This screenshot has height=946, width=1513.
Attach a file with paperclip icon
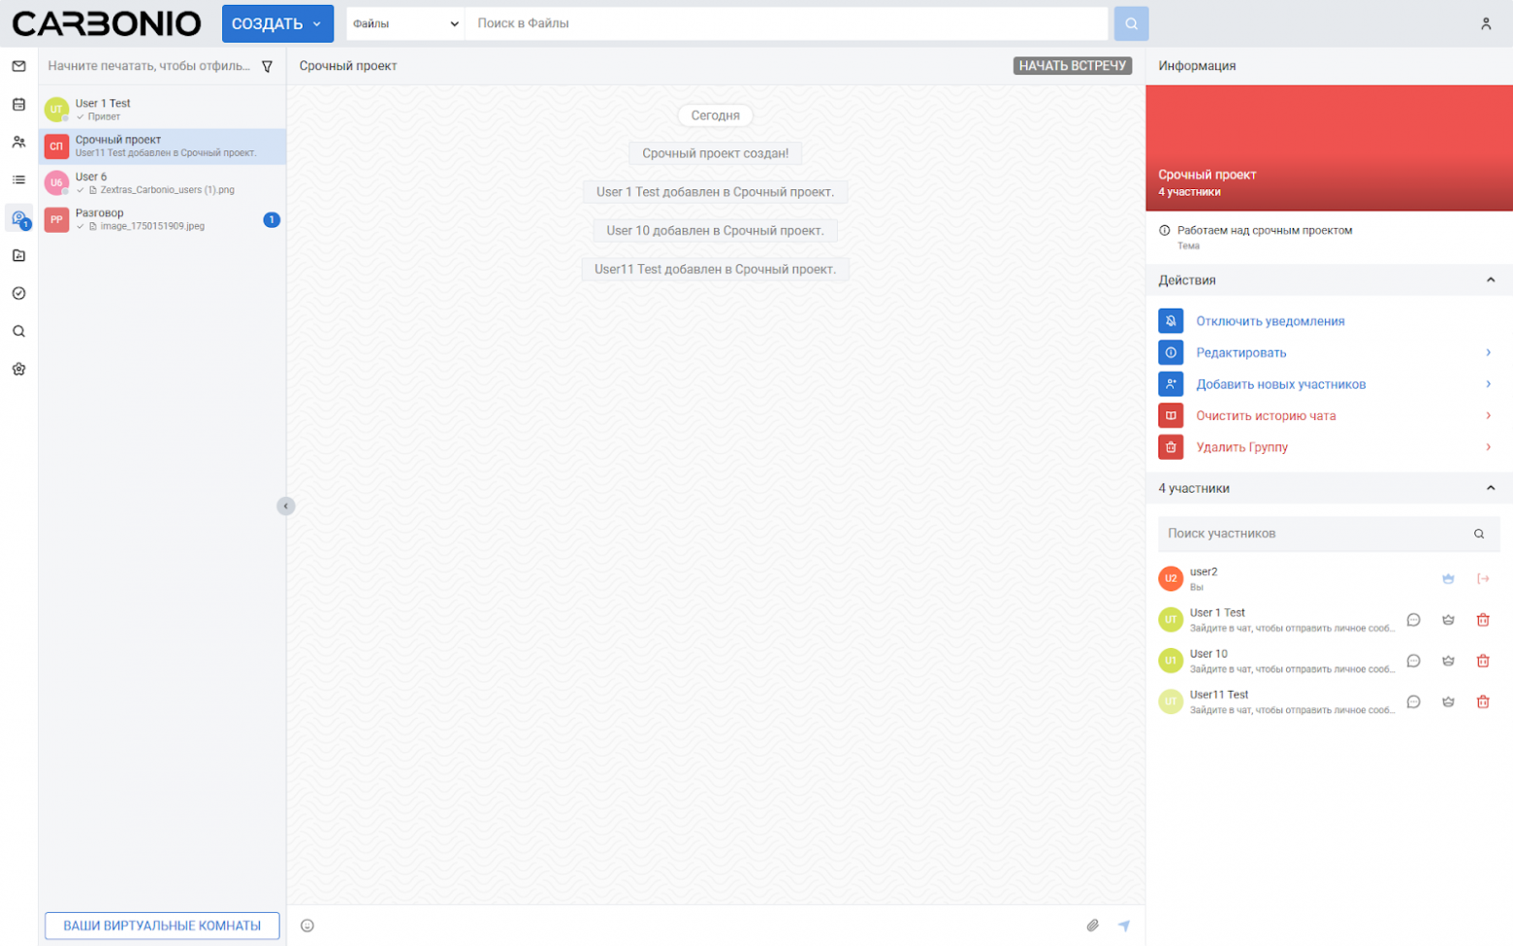click(x=1092, y=926)
